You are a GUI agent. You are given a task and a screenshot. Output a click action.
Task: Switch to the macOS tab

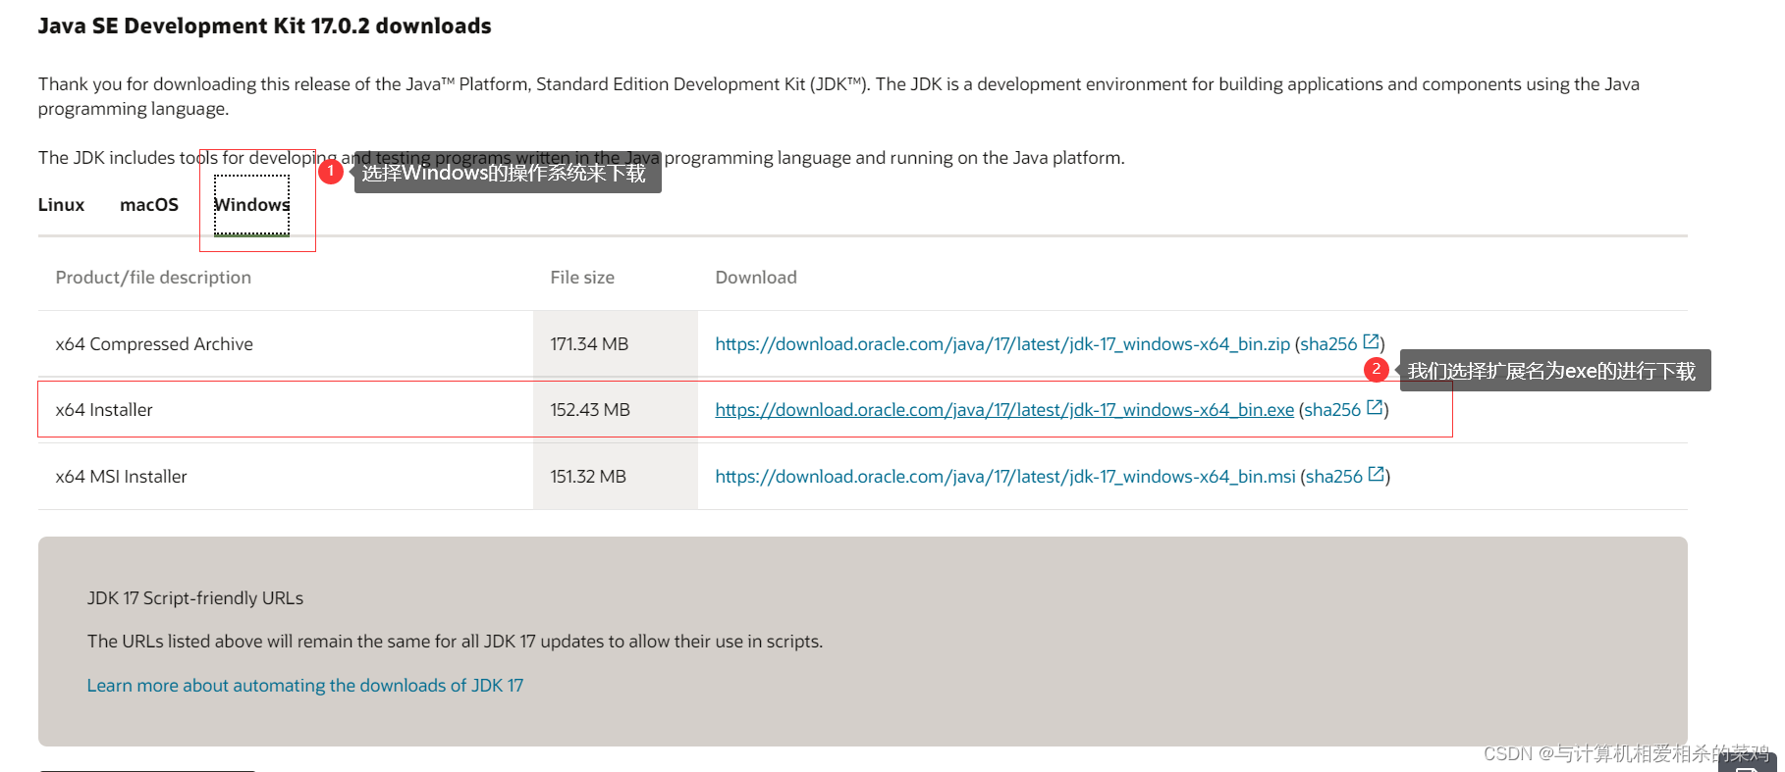tap(149, 205)
